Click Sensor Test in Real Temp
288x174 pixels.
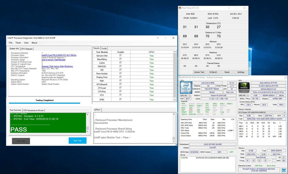199,72
